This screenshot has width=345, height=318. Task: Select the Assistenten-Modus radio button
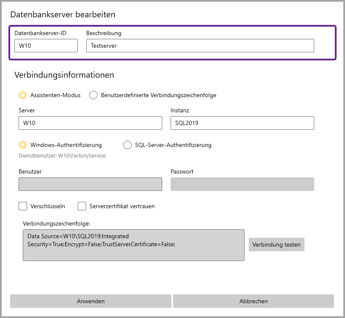click(23, 95)
